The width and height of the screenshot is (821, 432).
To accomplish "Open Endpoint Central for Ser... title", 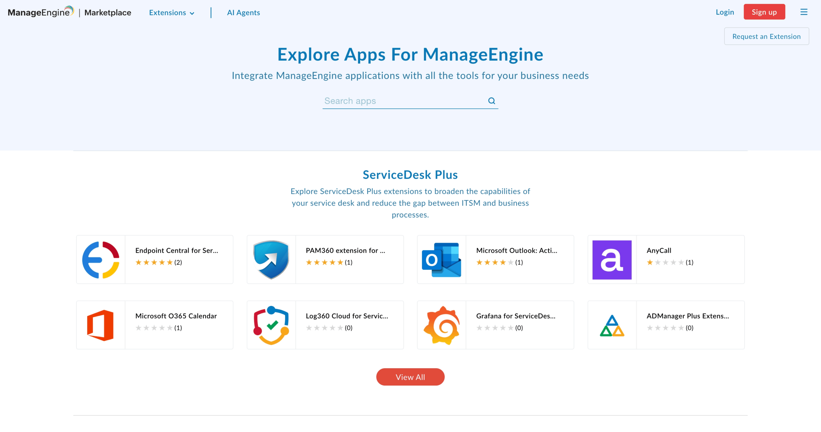I will pos(177,250).
